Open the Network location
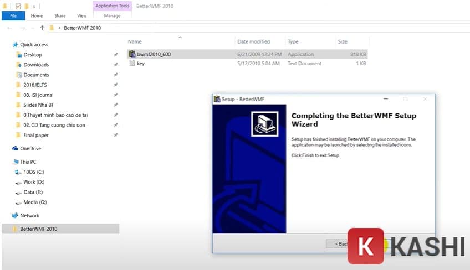This screenshot has width=470, height=270. click(30, 216)
